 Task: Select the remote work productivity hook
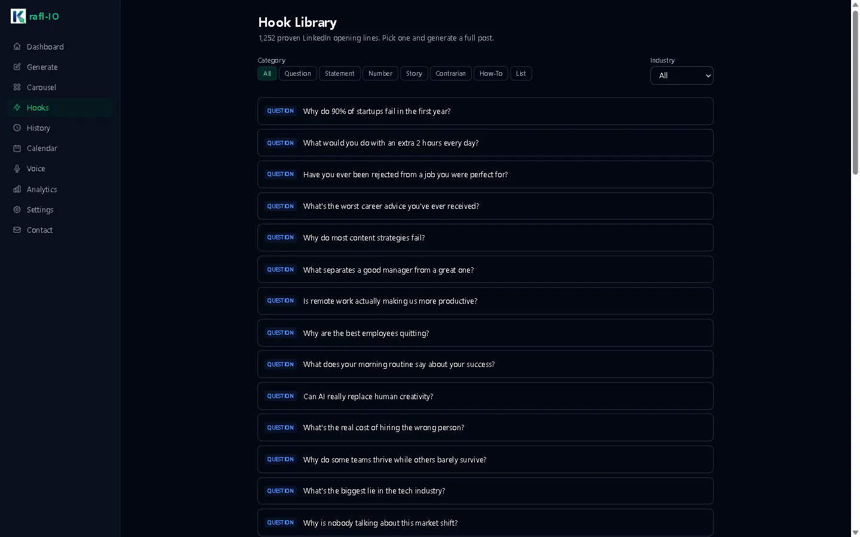pyautogui.click(x=486, y=301)
